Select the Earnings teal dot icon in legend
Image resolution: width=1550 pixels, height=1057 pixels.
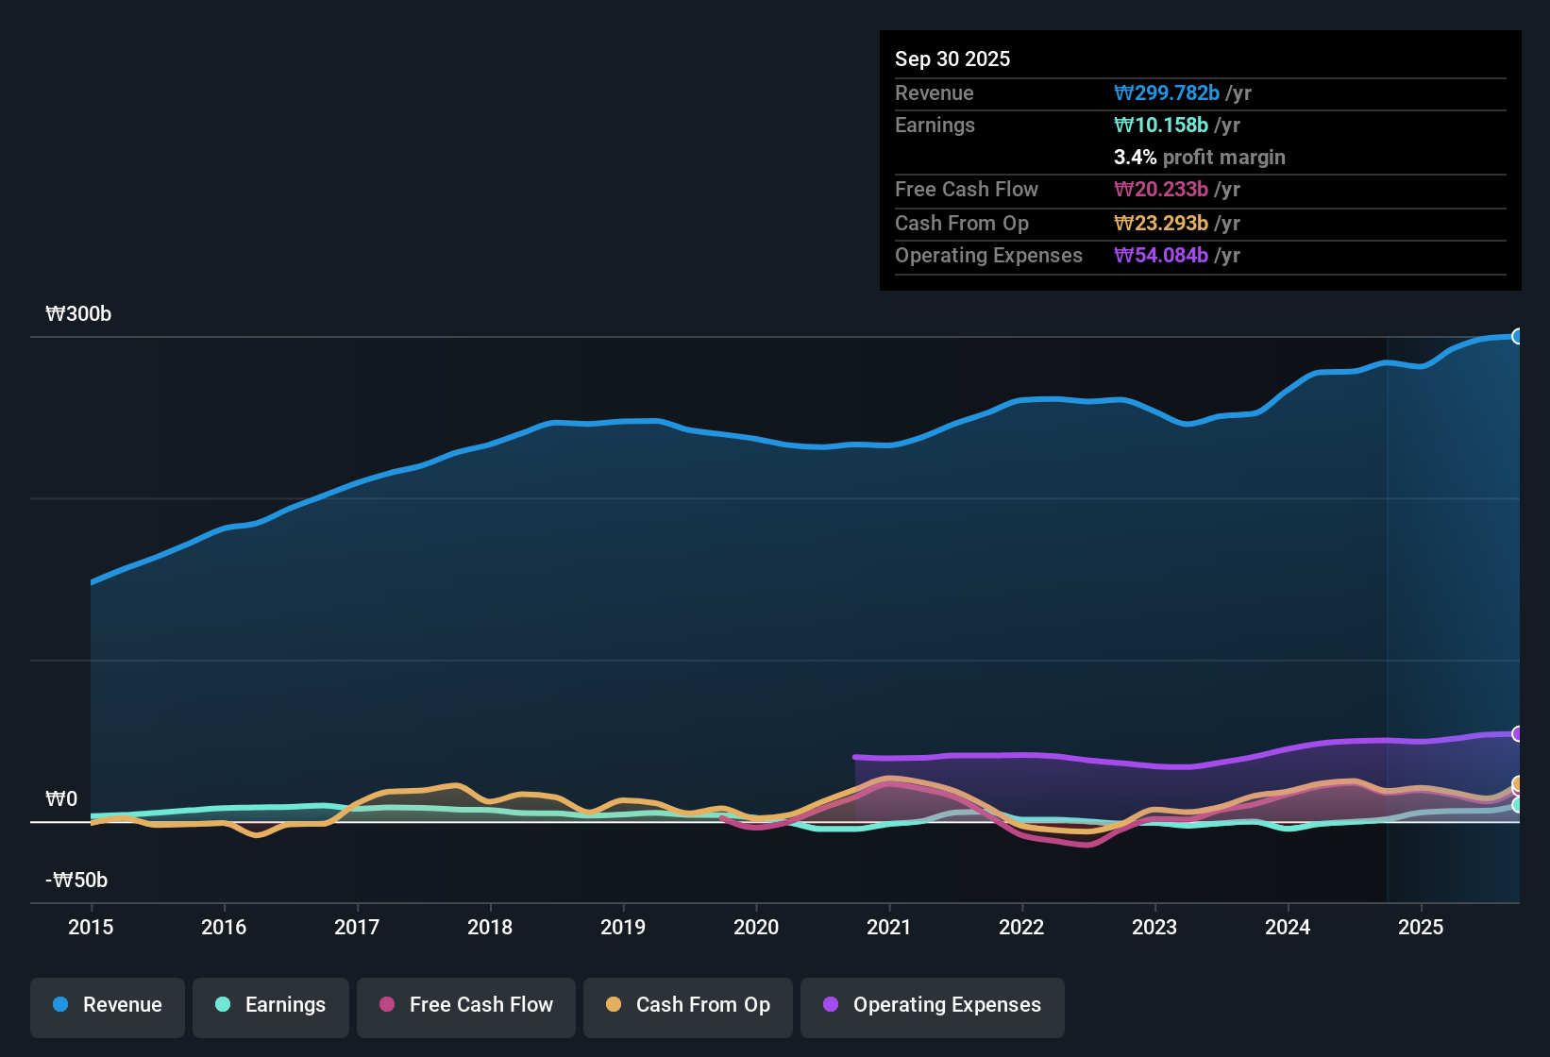222,1005
